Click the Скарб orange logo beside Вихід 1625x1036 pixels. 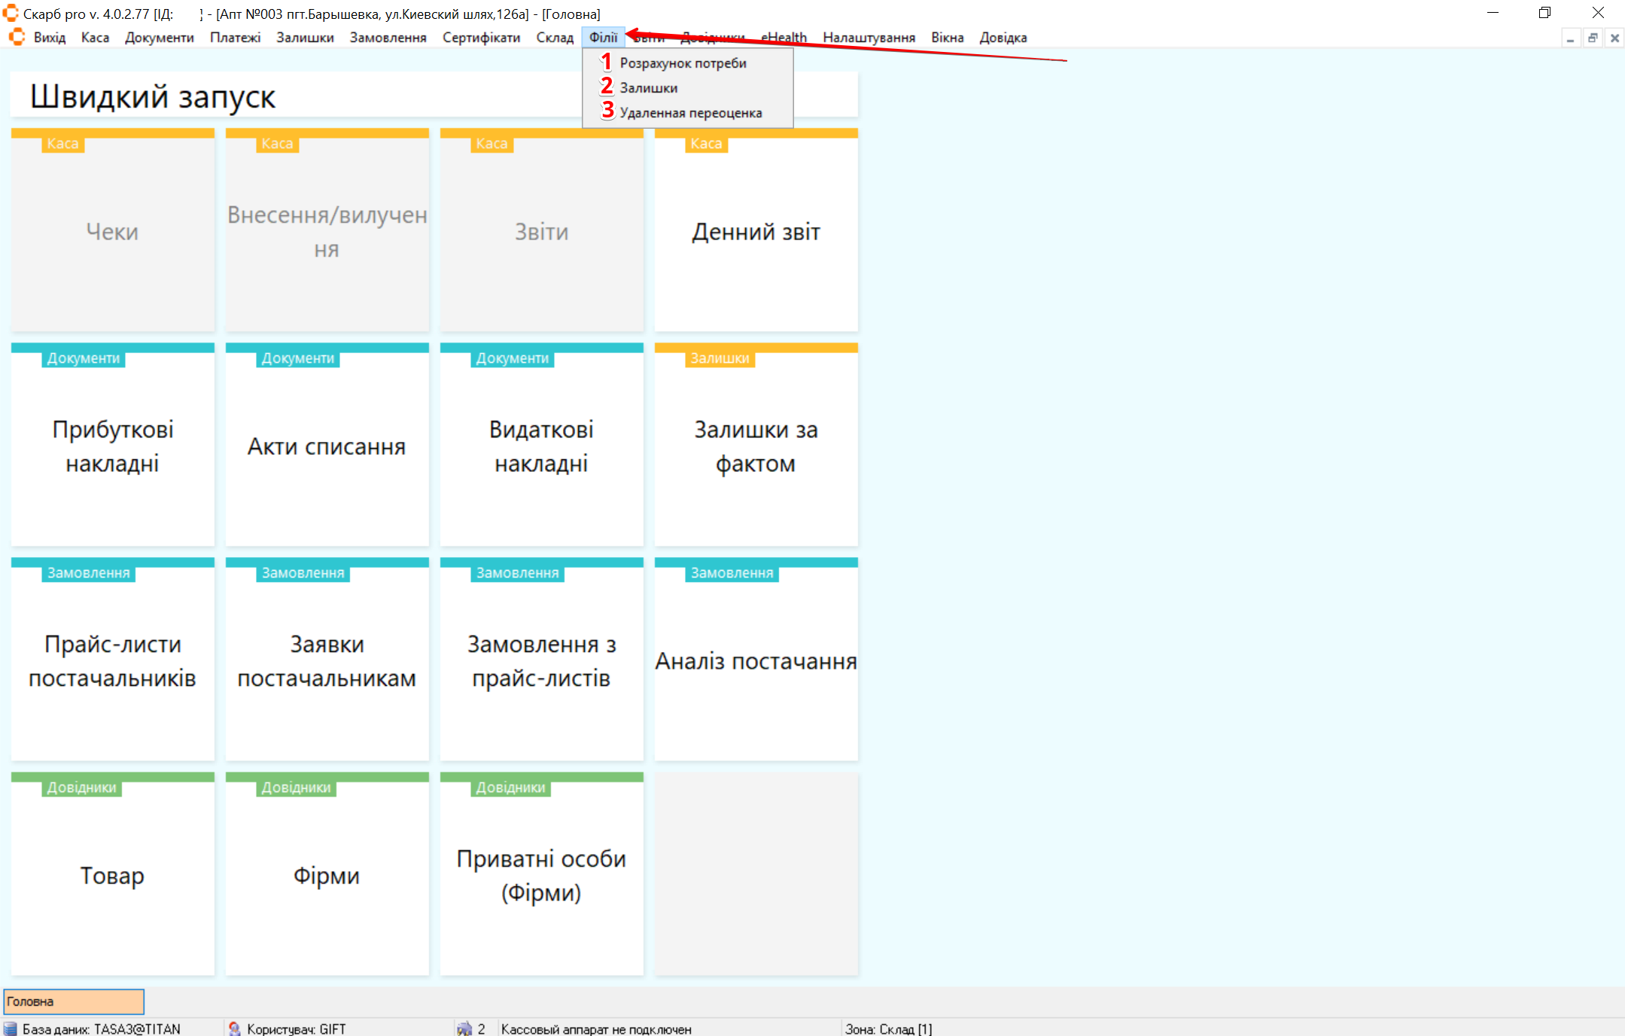[17, 37]
